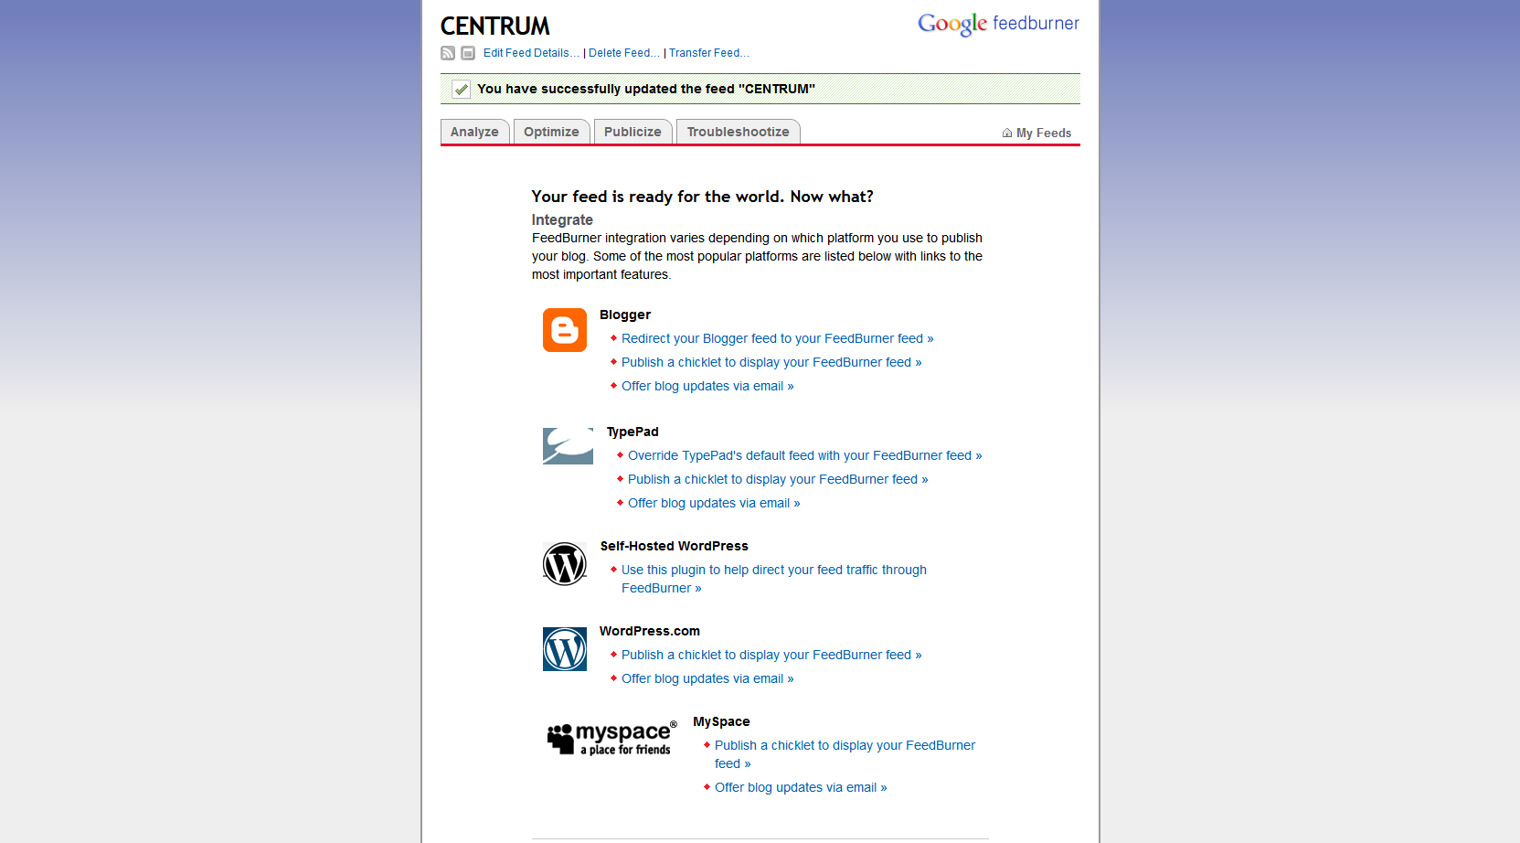Viewport: 1520px width, 843px height.
Task: Go to the Troubleshootize tab
Action: 738,132
